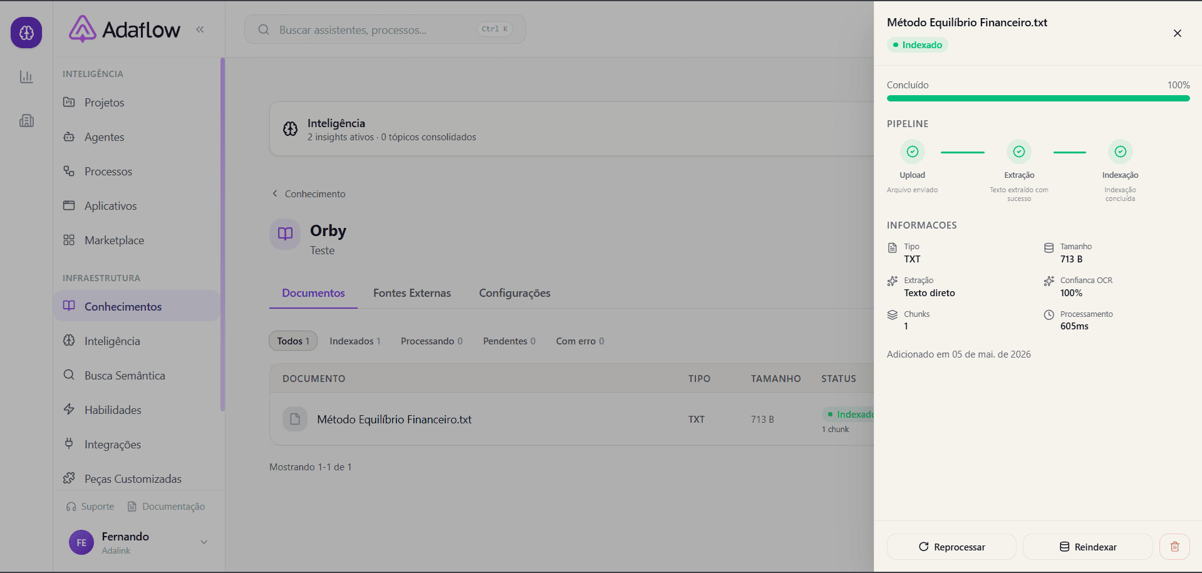Open Habilidades sidebar label
The height and width of the screenshot is (573, 1202).
click(113, 410)
